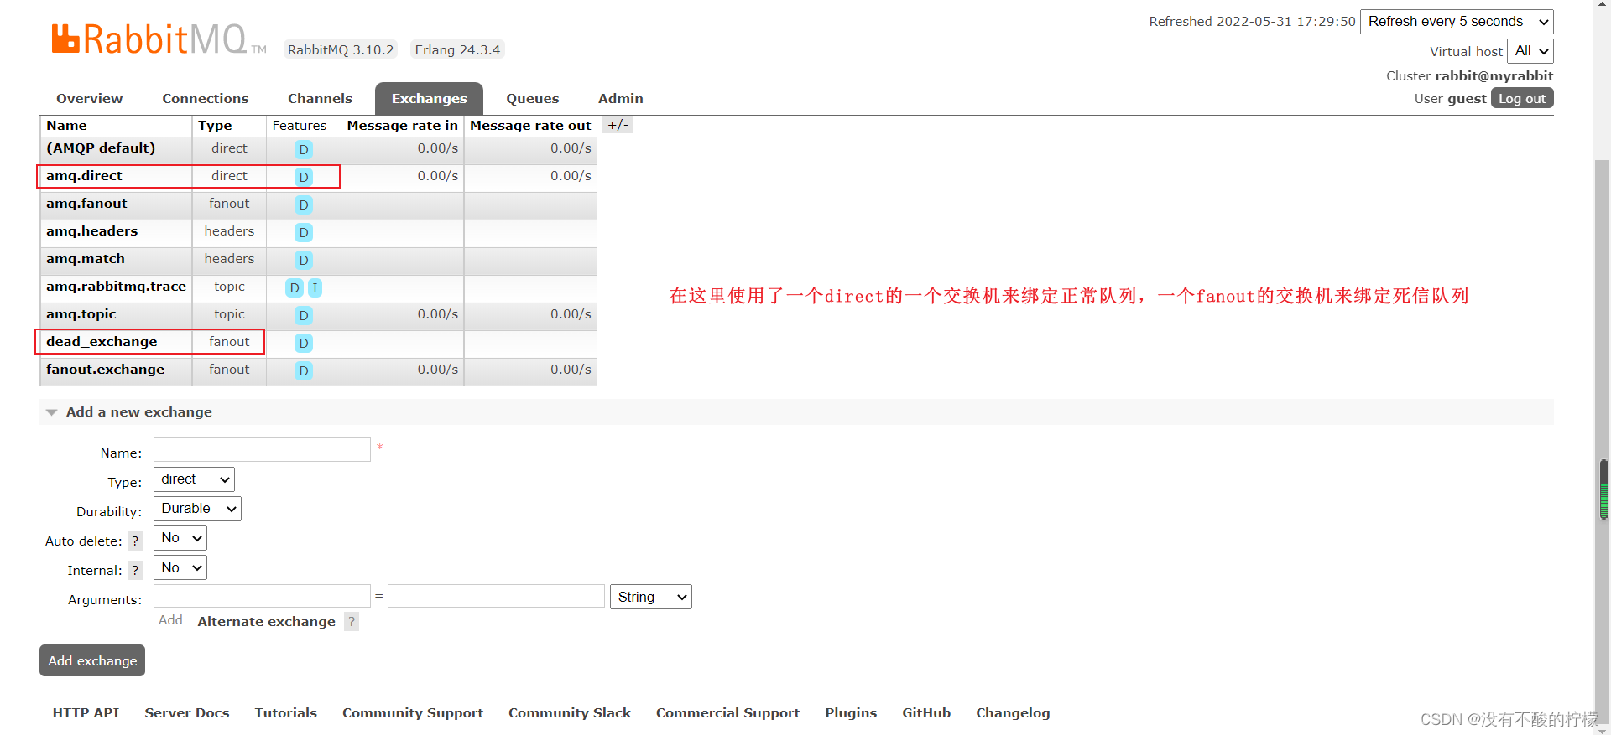Open the dead_exchange exchange
Image resolution: width=1611 pixels, height=735 pixels.
tap(102, 341)
